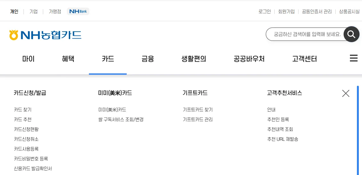
Task: Open the 로그인 link
Action: [265, 11]
